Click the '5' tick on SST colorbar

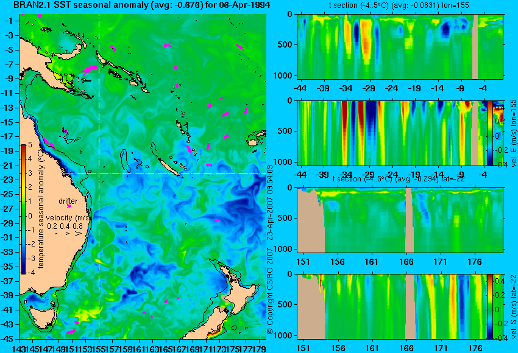pos(30,144)
